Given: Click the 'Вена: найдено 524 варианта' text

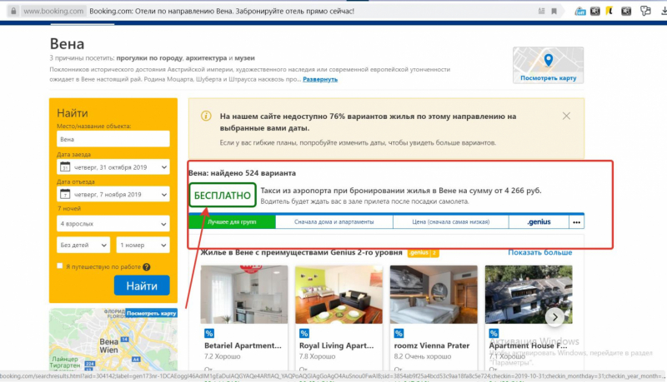Looking at the screenshot, I should point(242,173).
